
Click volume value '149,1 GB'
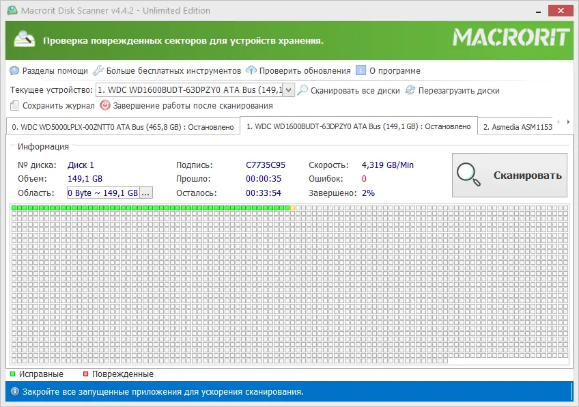pyautogui.click(x=85, y=179)
